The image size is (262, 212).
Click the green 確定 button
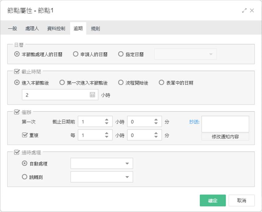(x=213, y=201)
